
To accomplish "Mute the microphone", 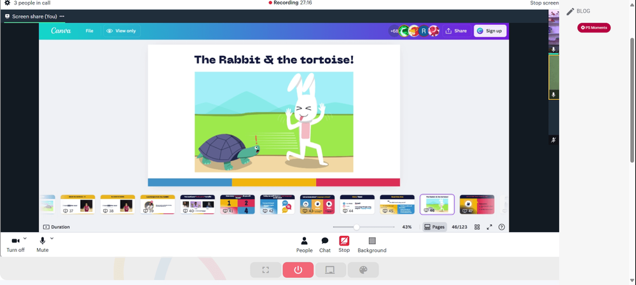I will (42, 244).
